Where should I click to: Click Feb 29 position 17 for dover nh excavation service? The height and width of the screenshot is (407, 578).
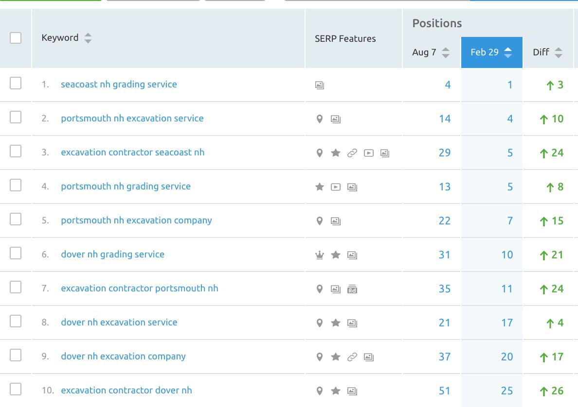tap(507, 322)
